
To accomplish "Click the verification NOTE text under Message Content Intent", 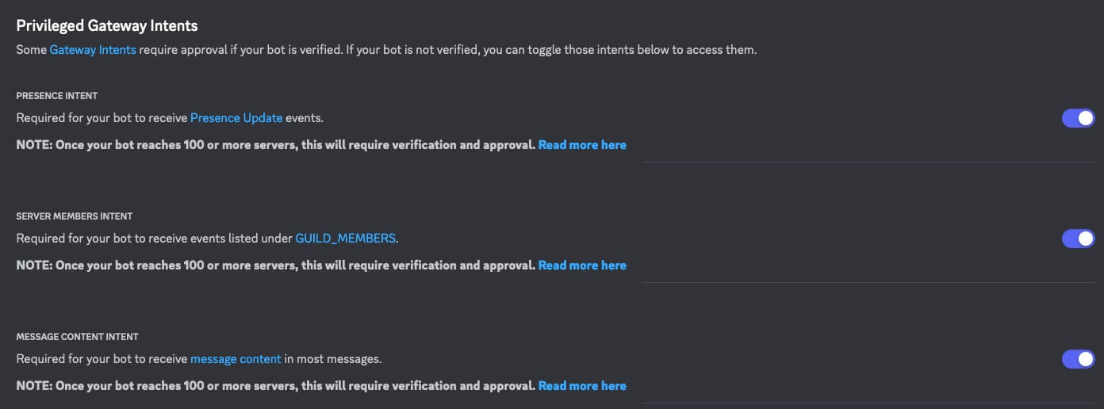I will (x=276, y=386).
